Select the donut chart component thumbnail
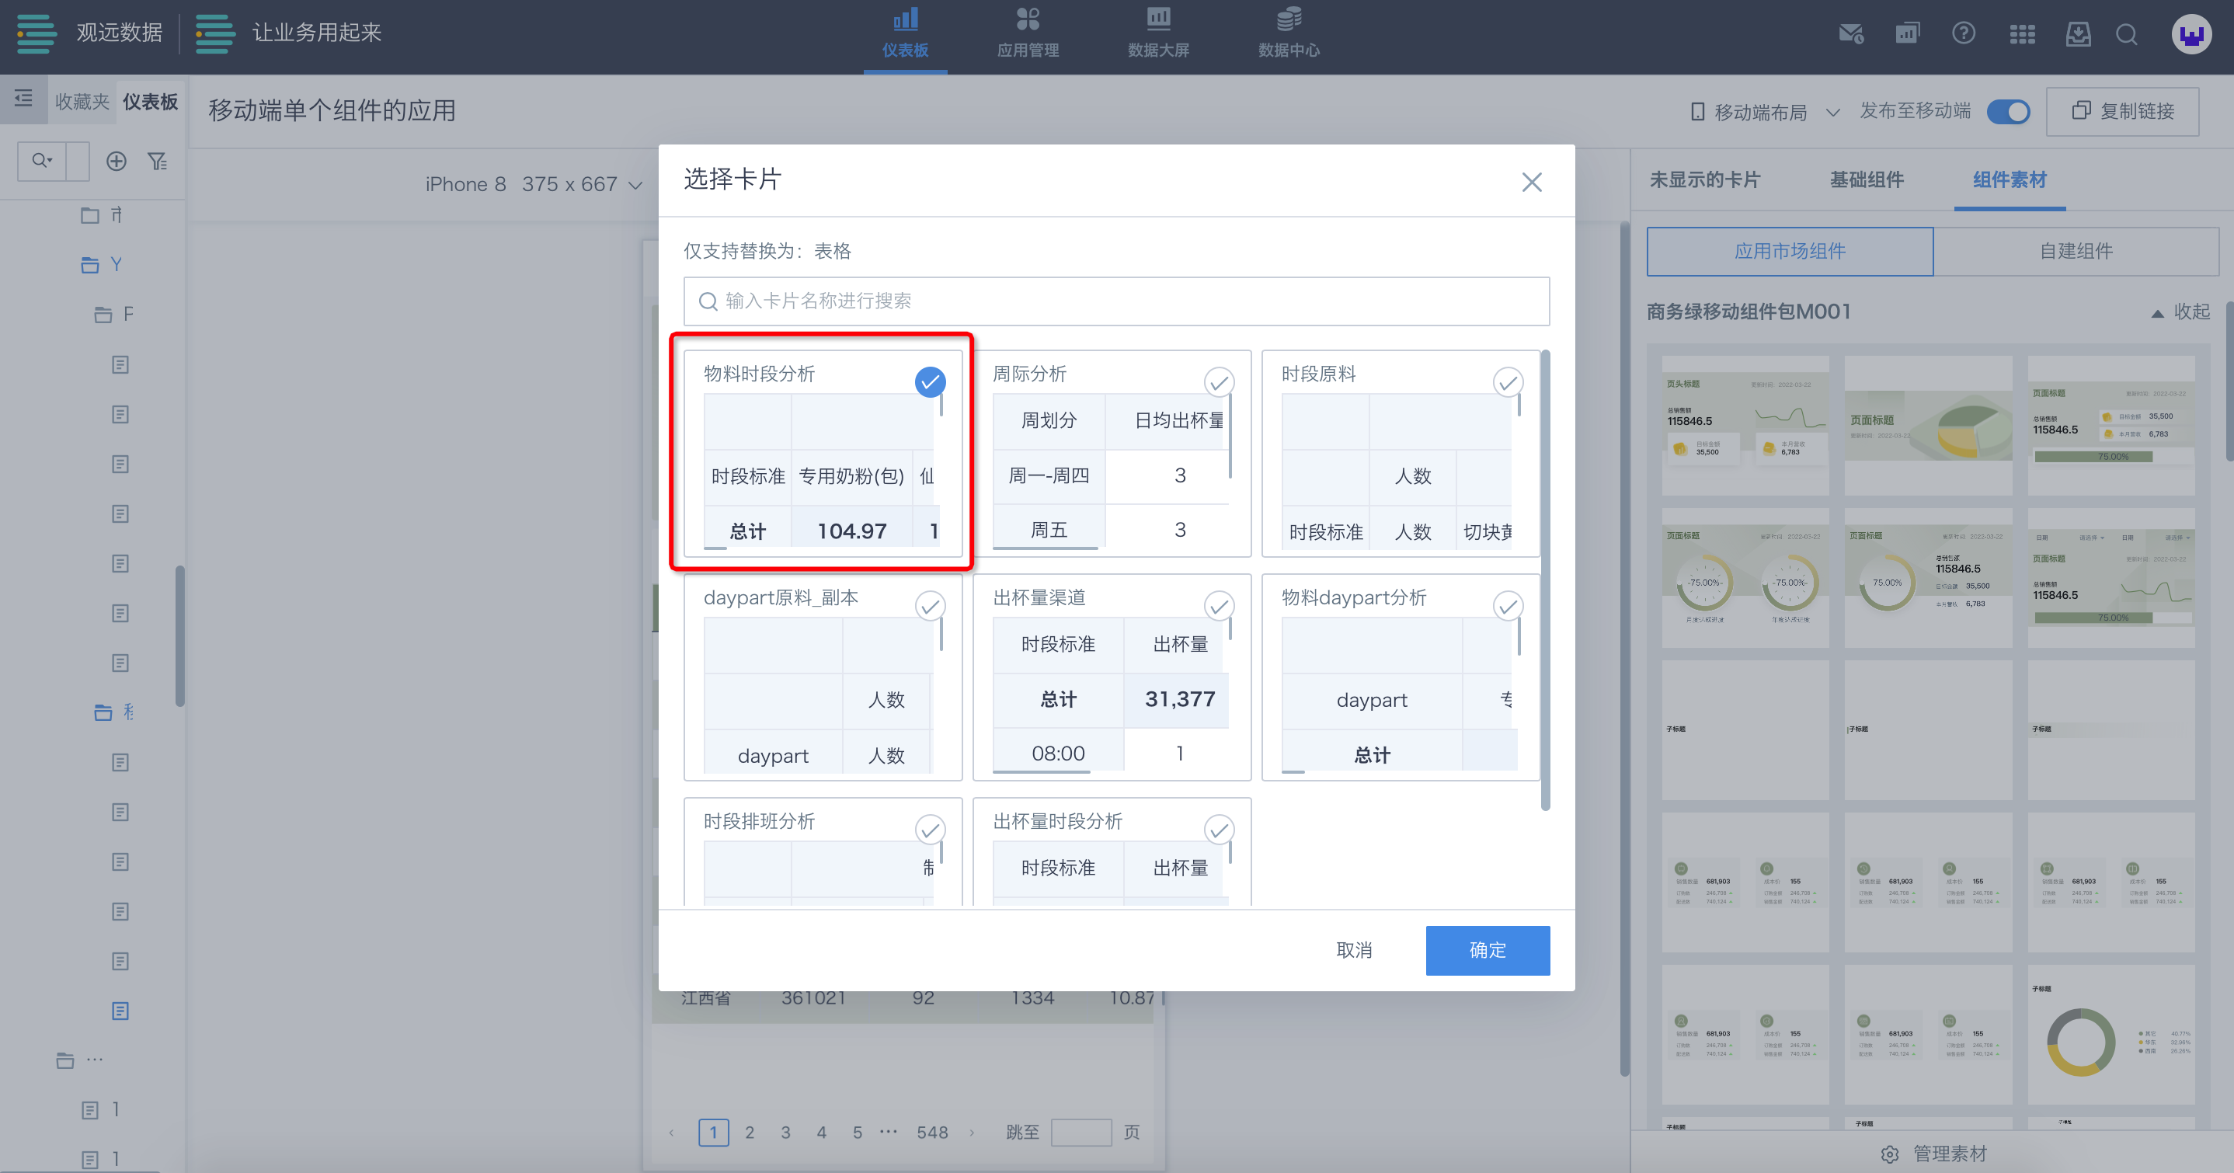This screenshot has width=2234, height=1173. [x=2110, y=1034]
